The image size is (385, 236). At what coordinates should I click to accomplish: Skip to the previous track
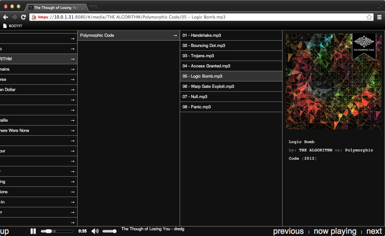tap(289, 231)
